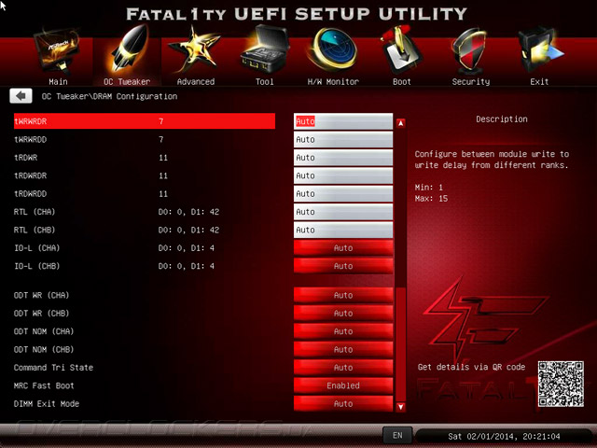597x448 pixels.
Task: Select the IO-L (CHA) row label
Action: pos(37,248)
